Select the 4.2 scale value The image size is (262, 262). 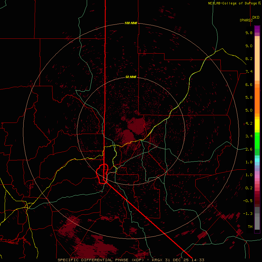[x=249, y=123]
